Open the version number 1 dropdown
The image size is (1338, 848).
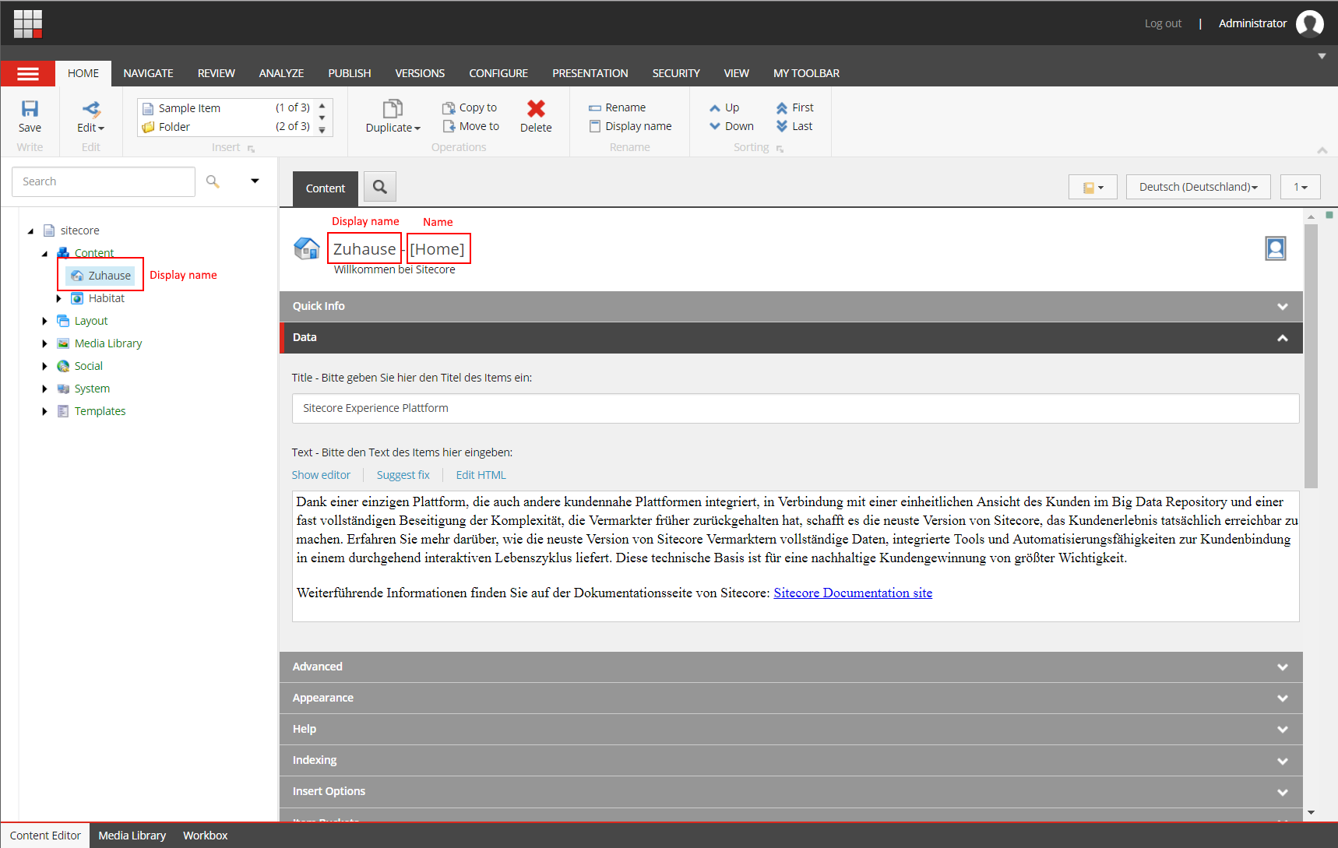1300,187
